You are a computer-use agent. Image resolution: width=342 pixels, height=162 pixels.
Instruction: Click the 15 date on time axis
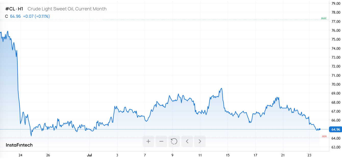tap(228, 155)
